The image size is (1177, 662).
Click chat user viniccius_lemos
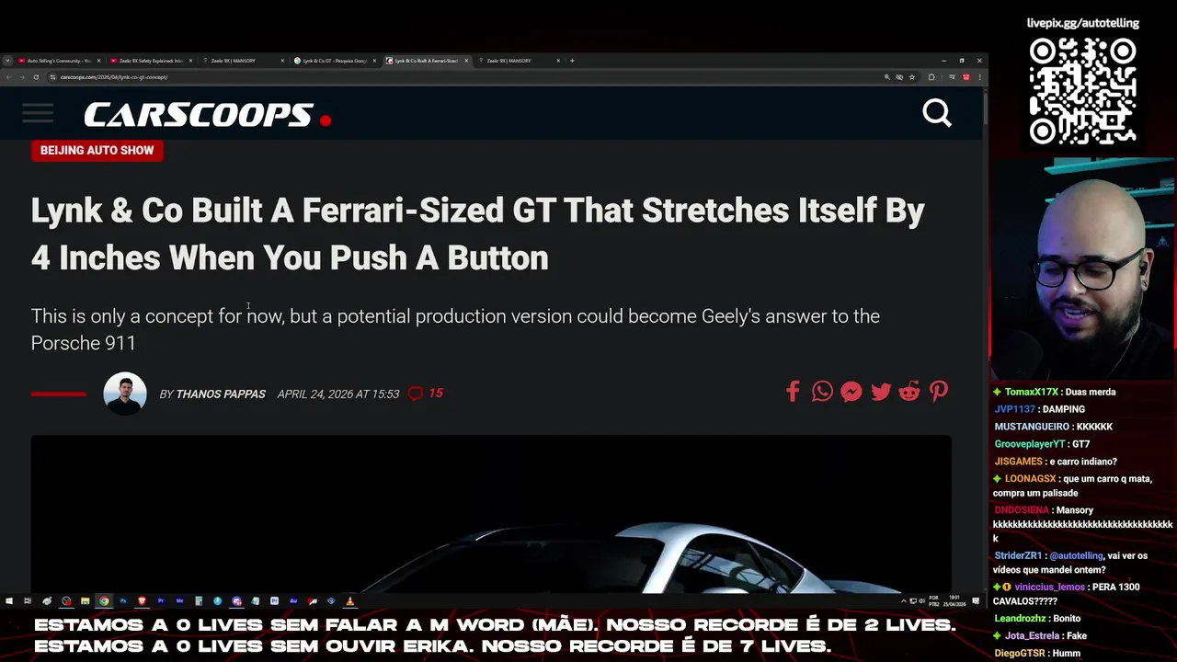pos(1050,588)
